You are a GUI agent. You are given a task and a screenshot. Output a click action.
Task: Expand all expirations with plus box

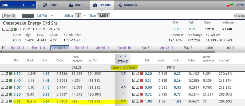point(4,48)
